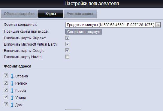The image size is (163, 111).
Task: Click the Регион text label
Action: [21, 83]
